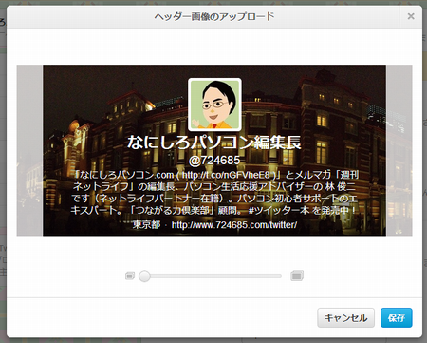Click the zoom slider round handle
The image size is (427, 343).
(144, 276)
